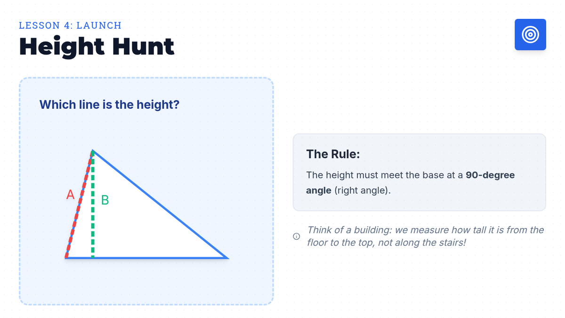
Task: Click the "LESSON 4: LAUNCH" label
Action: pyautogui.click(x=70, y=25)
